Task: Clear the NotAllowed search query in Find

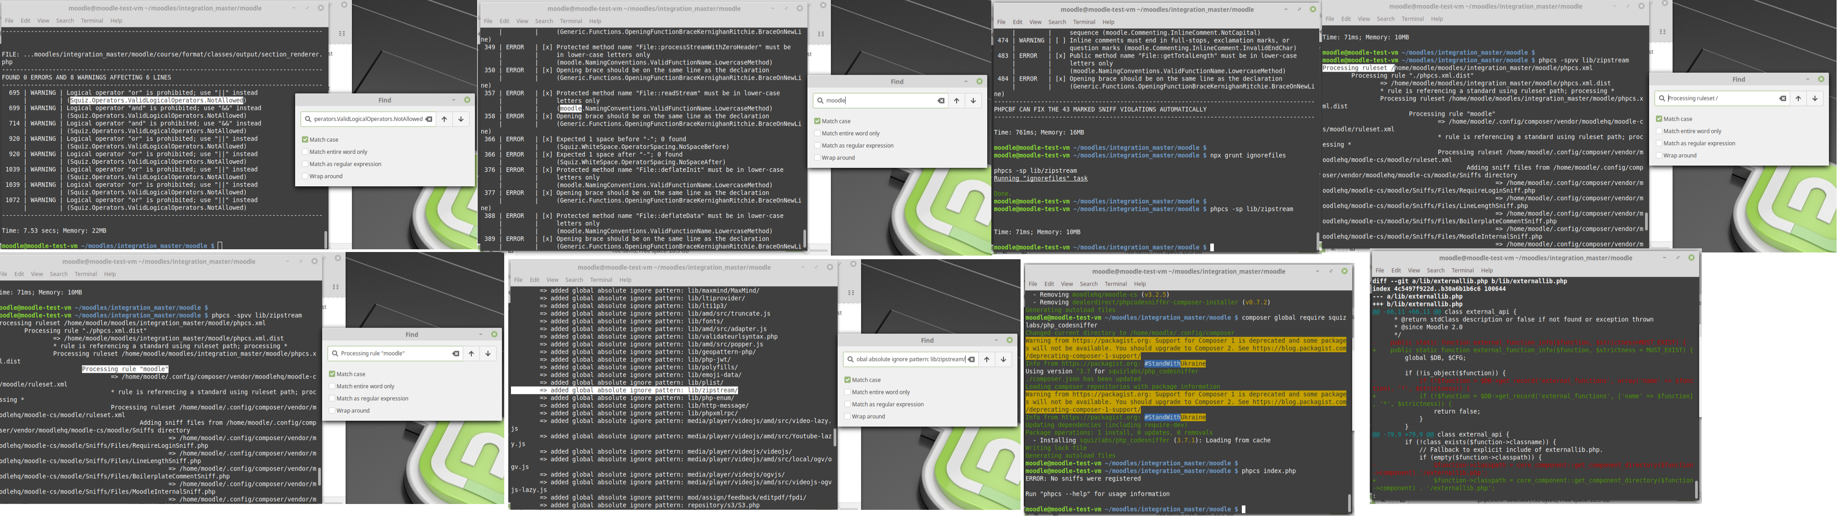Action: pyautogui.click(x=429, y=119)
